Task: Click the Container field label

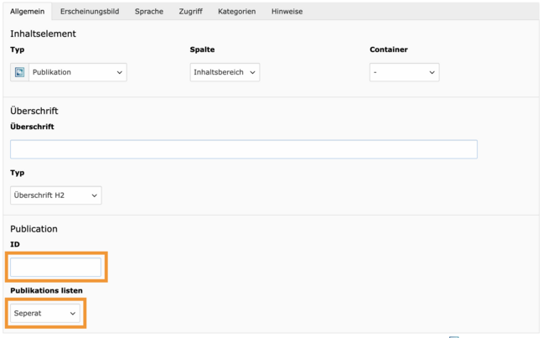Action: click(x=389, y=49)
